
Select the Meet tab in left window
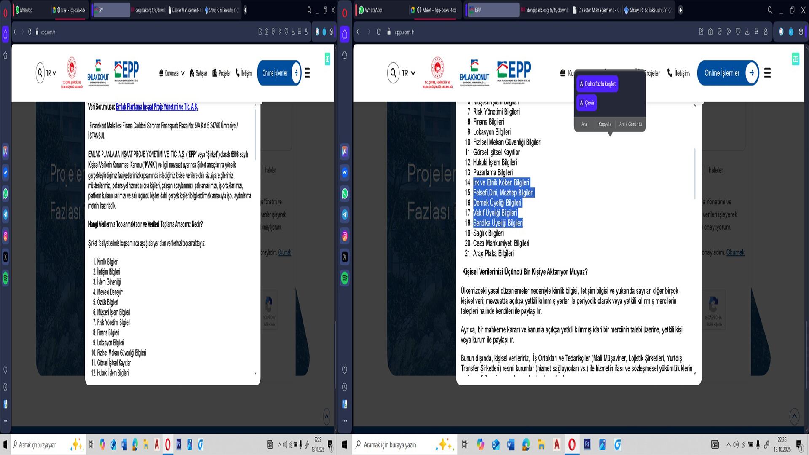point(70,10)
